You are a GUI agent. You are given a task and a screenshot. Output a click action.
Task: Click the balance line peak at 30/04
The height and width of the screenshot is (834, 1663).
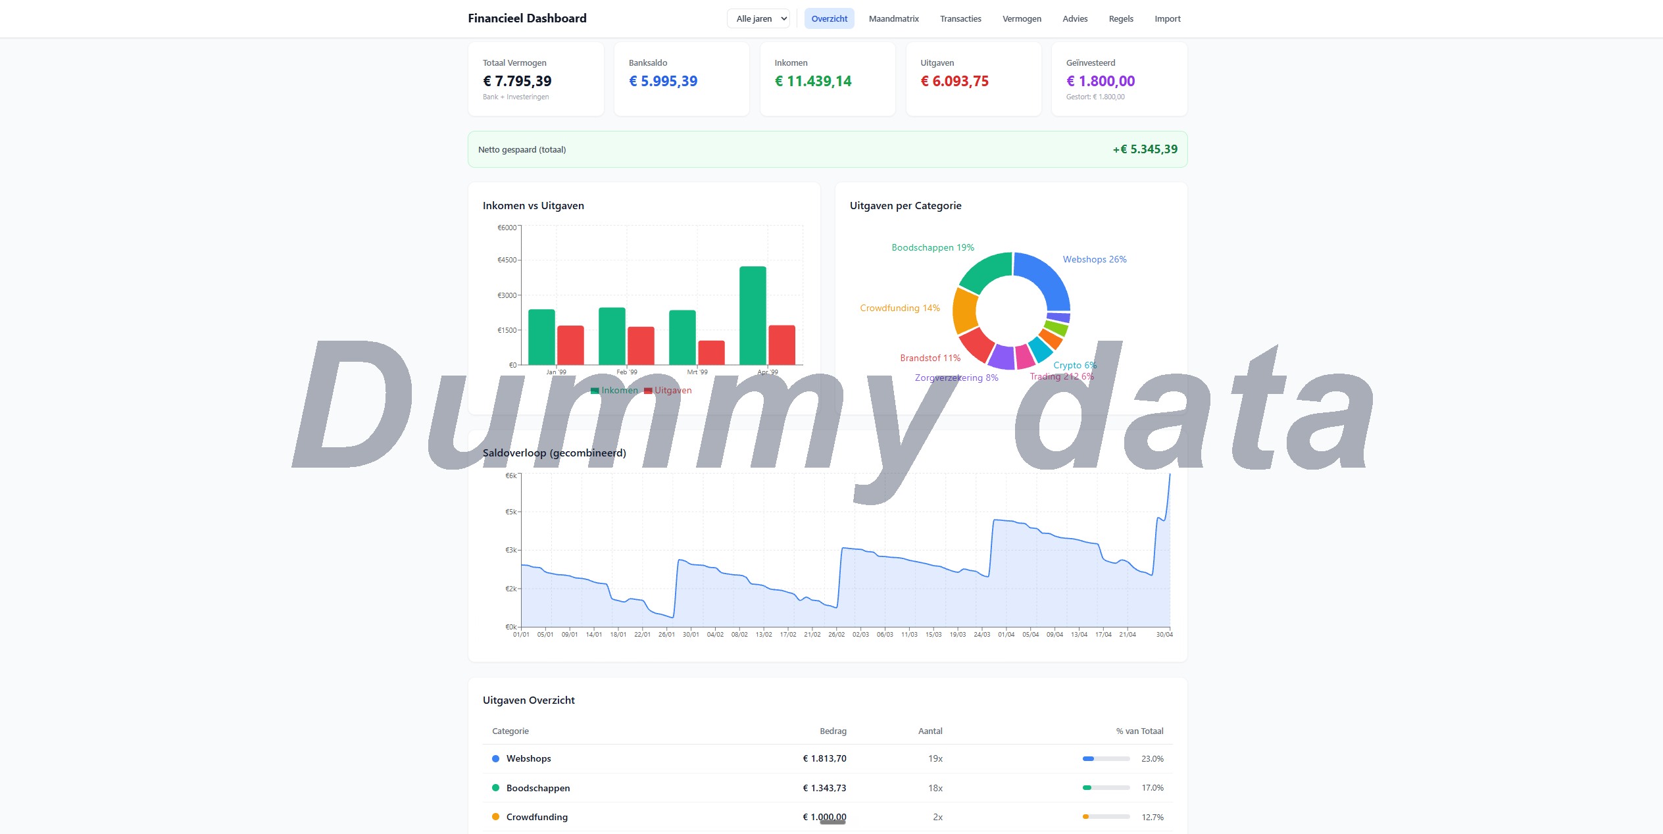(1170, 475)
